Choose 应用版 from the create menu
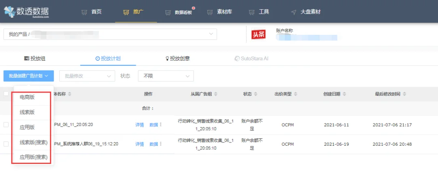438x172 pixels. pos(27,127)
